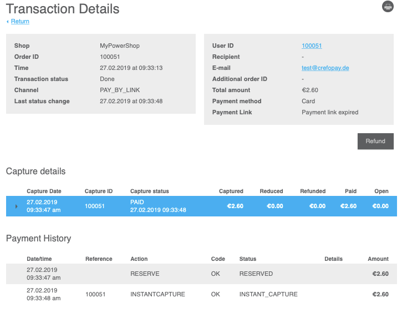
Task: Click the Payment method Card value
Action: (x=308, y=101)
